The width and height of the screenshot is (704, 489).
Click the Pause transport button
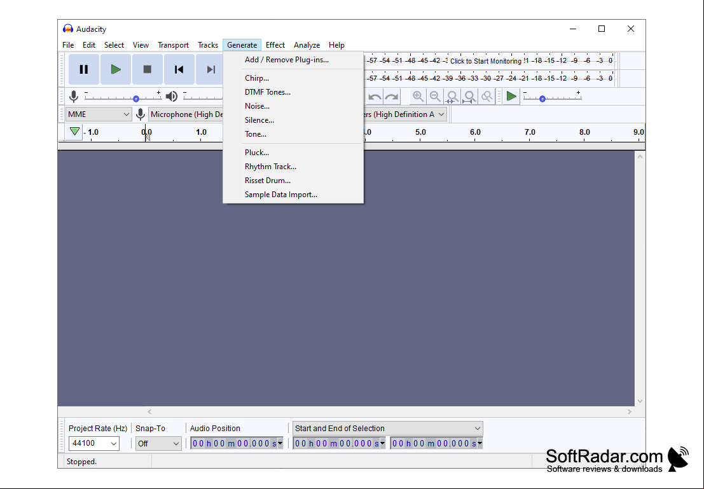pos(84,69)
